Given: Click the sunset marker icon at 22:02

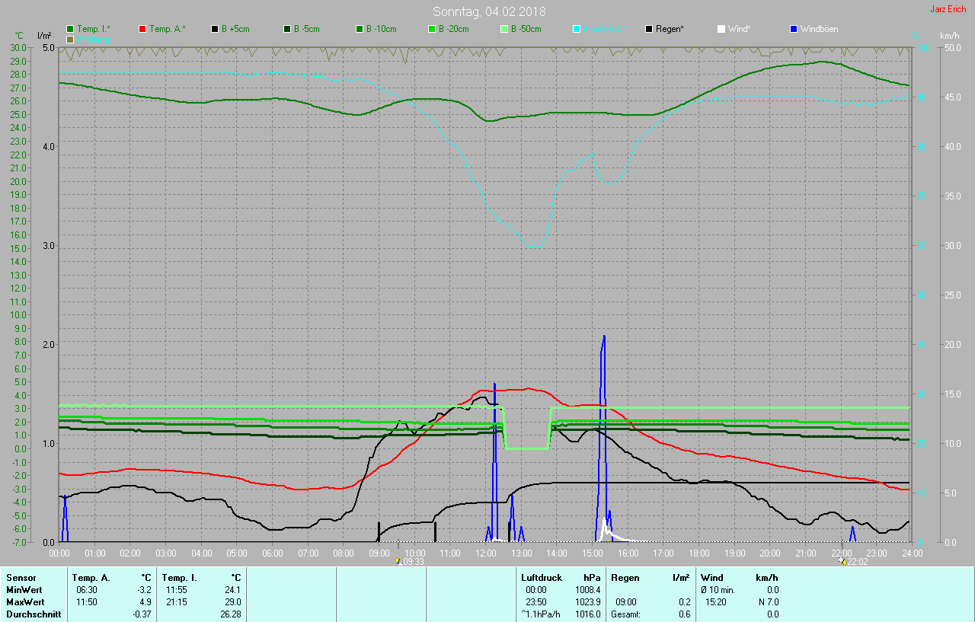Looking at the screenshot, I should click(x=842, y=561).
